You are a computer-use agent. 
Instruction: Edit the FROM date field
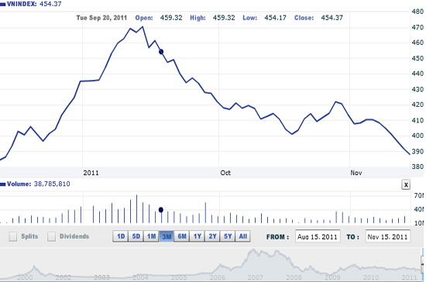(x=318, y=236)
